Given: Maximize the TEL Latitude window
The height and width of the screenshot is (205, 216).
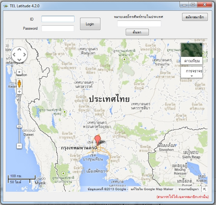Looking at the screenshot, I should click(193, 4).
